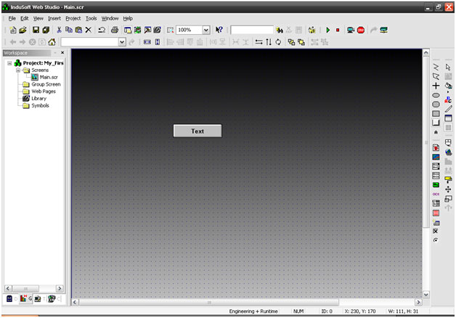Click the paint bucket fill color tool
The image size is (456, 318).
[448, 86]
